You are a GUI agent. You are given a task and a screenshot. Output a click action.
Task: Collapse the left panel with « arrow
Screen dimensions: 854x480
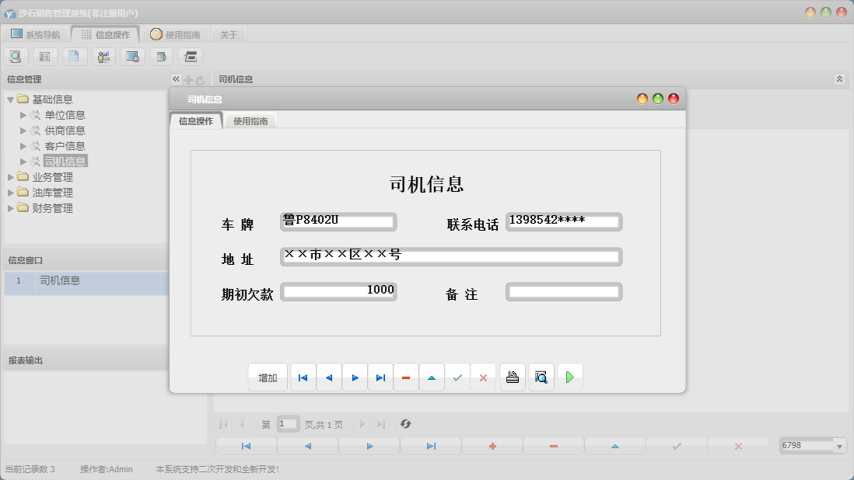[x=176, y=78]
